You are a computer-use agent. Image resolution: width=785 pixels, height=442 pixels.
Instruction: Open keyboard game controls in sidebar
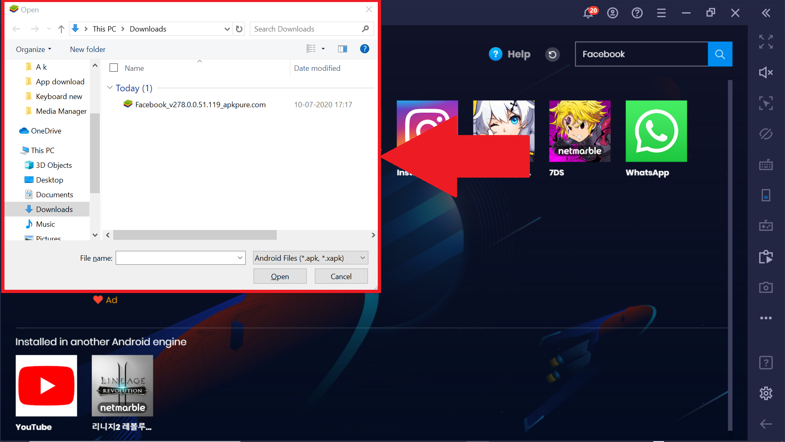click(x=766, y=165)
